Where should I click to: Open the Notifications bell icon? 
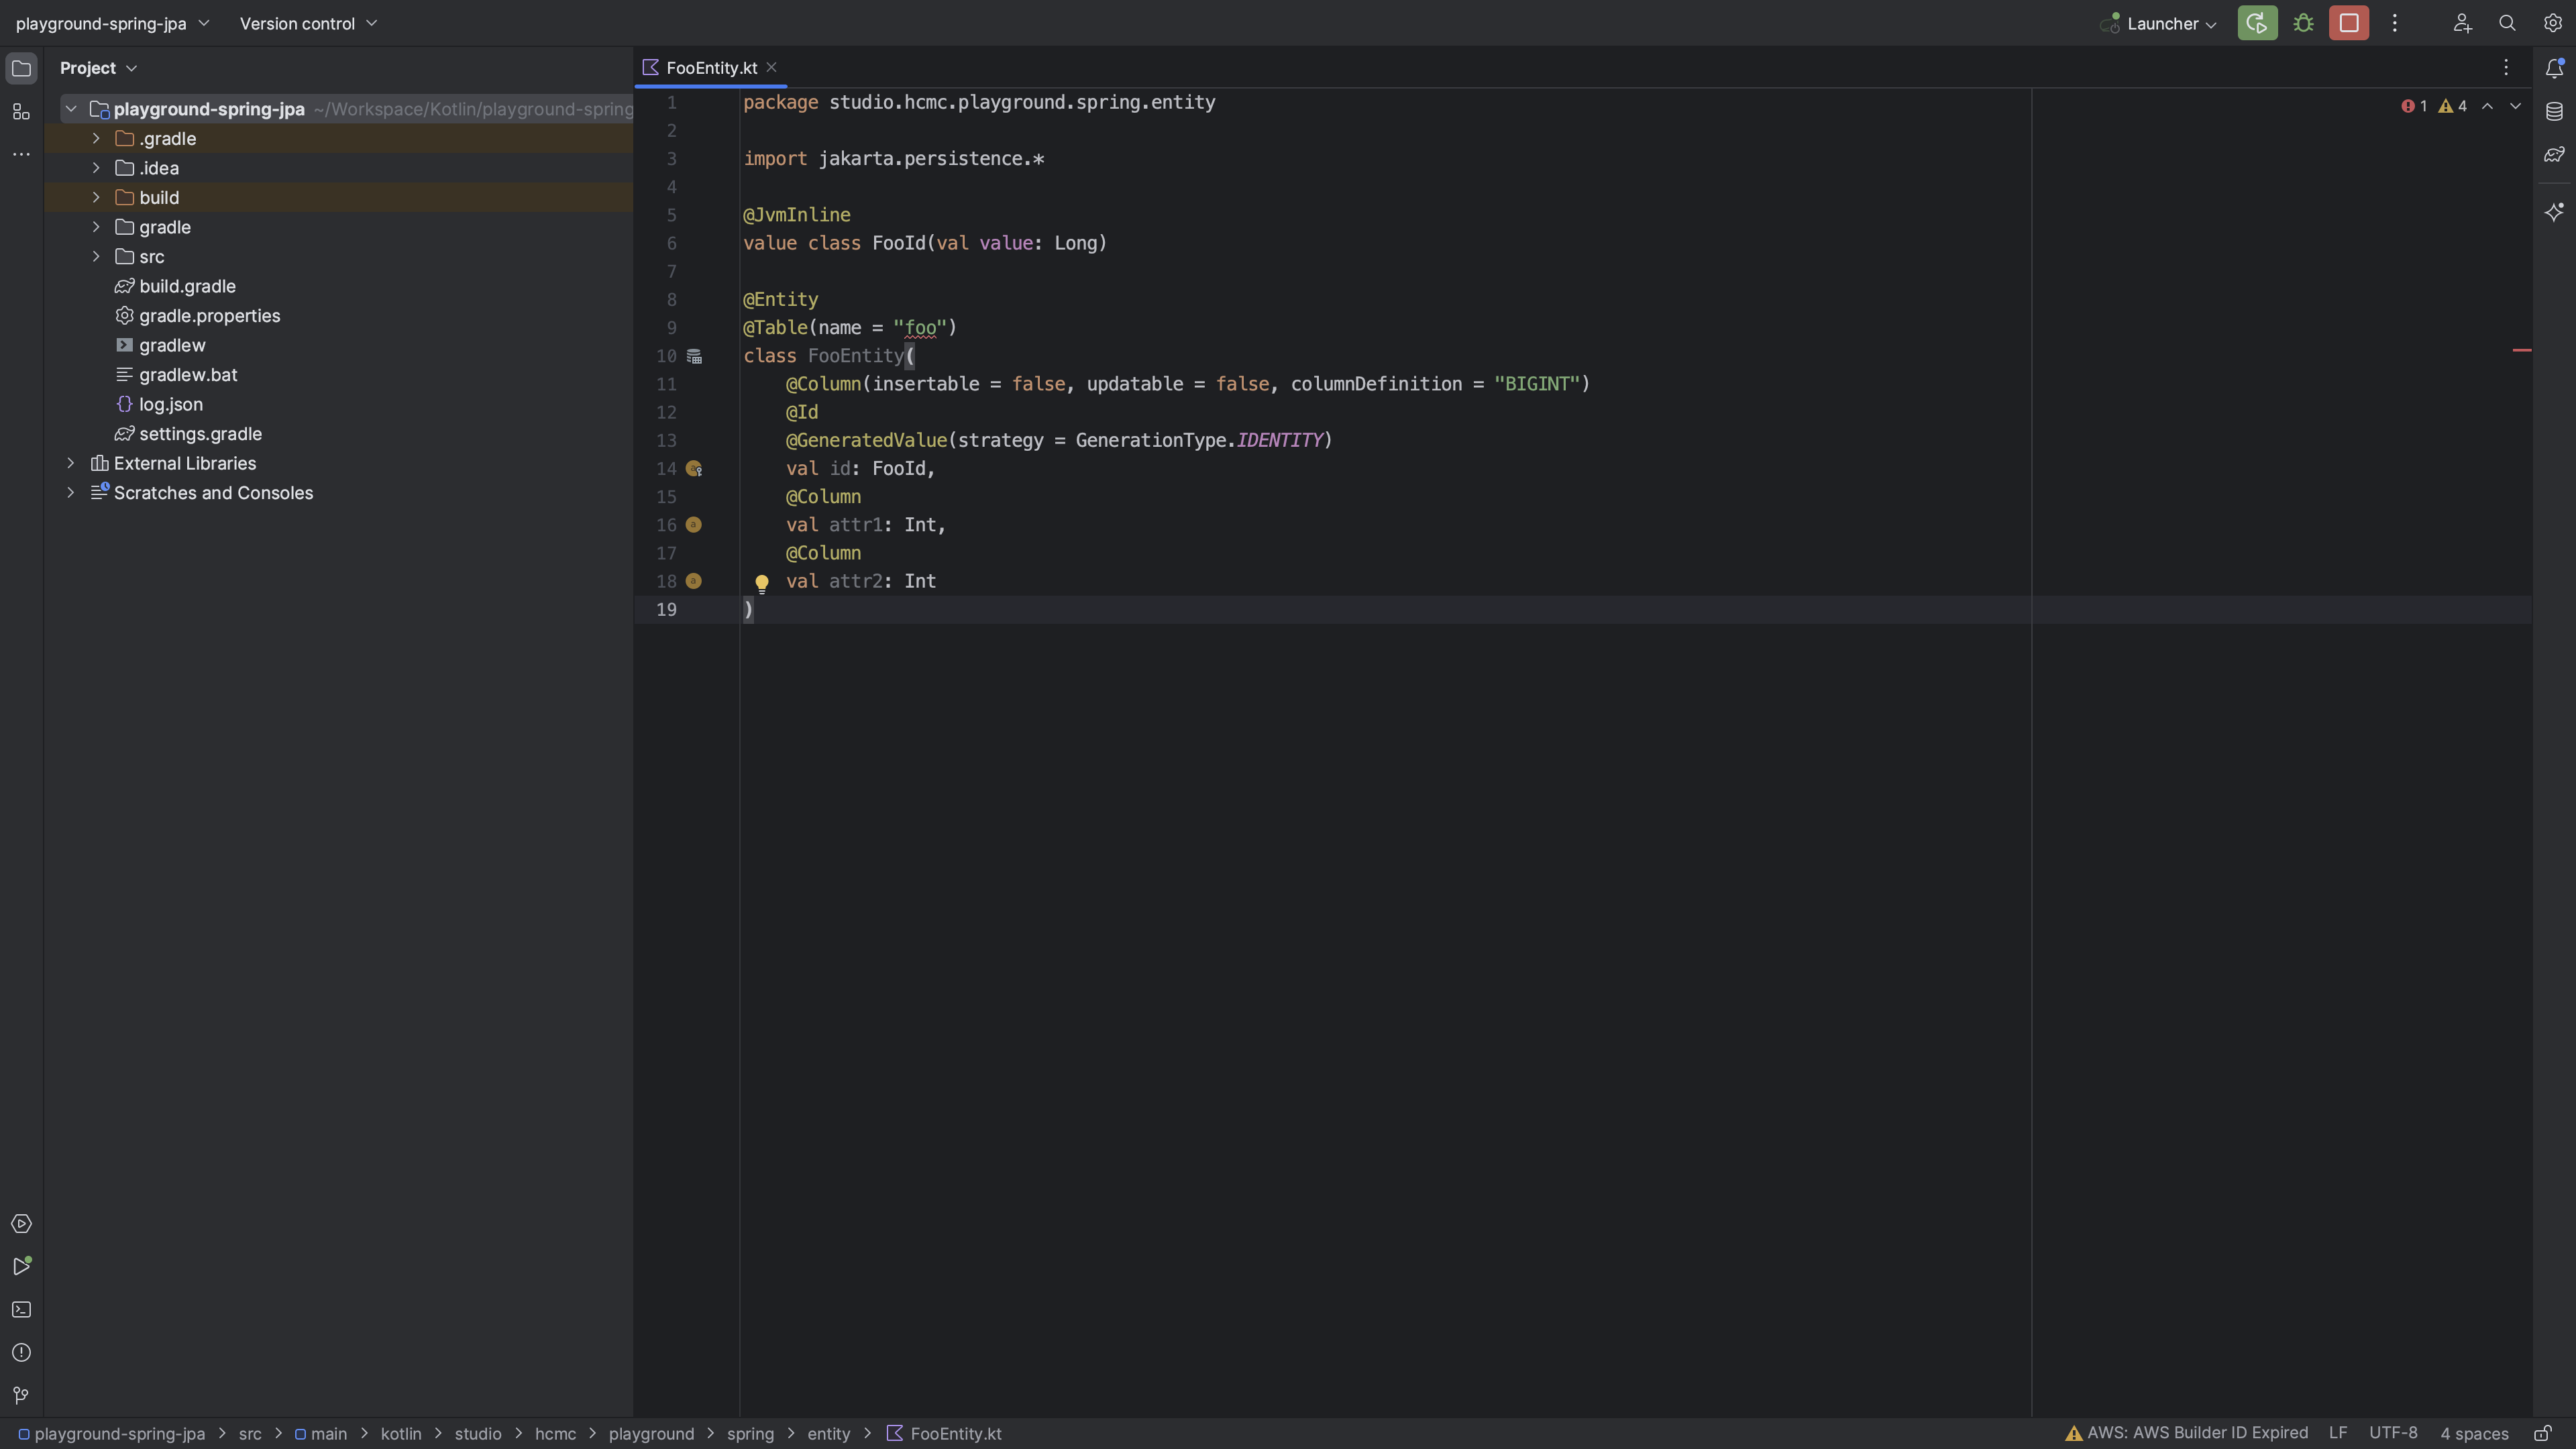click(x=2554, y=68)
